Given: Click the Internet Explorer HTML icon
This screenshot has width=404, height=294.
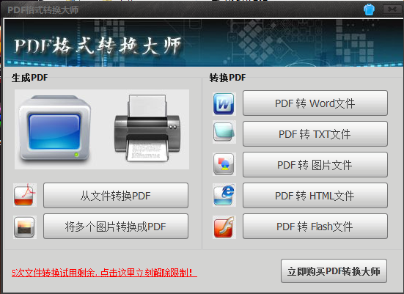Looking at the screenshot, I should 224,195.
